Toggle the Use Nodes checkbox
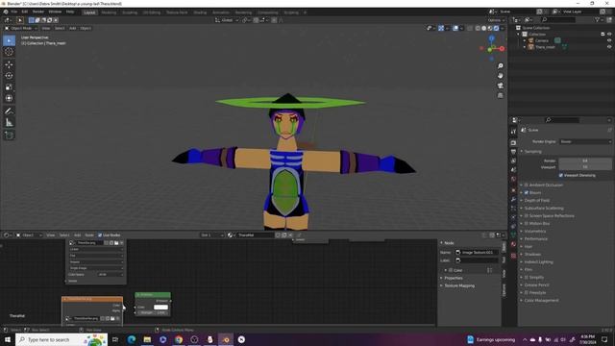Image resolution: width=615 pixels, height=346 pixels. 100,235
